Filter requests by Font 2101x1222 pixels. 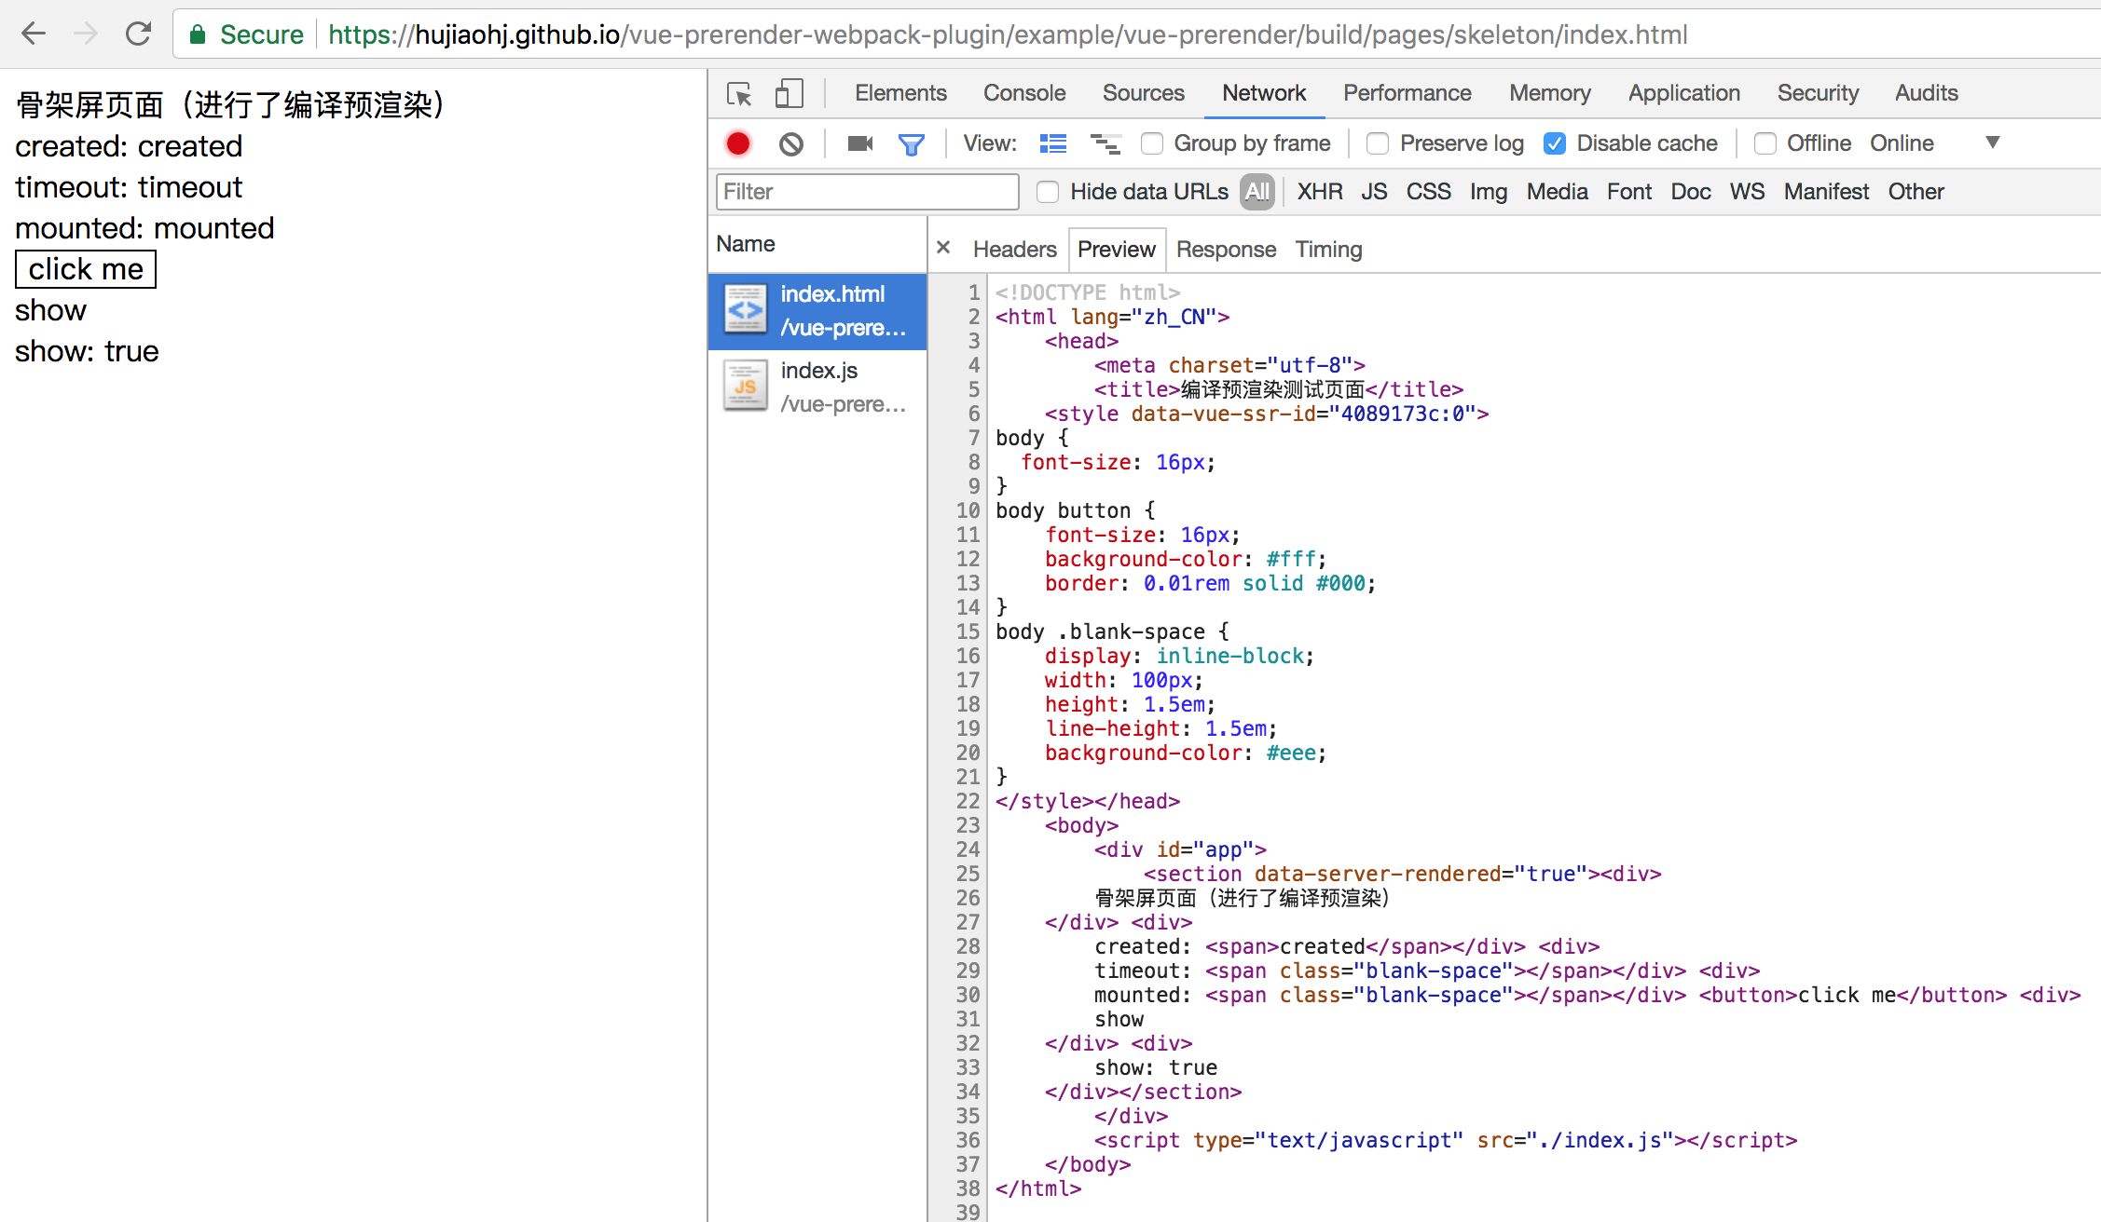tap(1628, 192)
